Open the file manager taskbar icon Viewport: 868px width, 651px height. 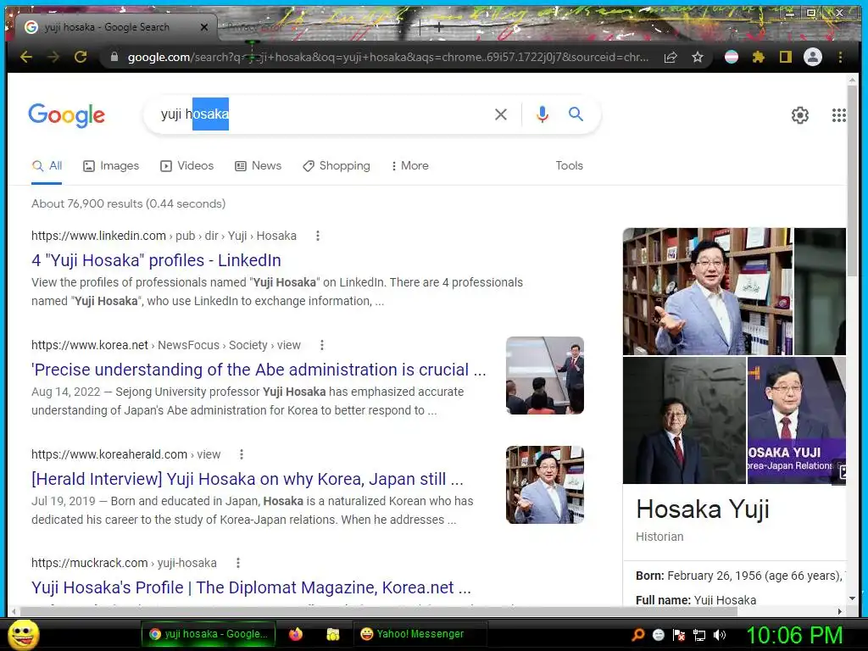click(332, 634)
